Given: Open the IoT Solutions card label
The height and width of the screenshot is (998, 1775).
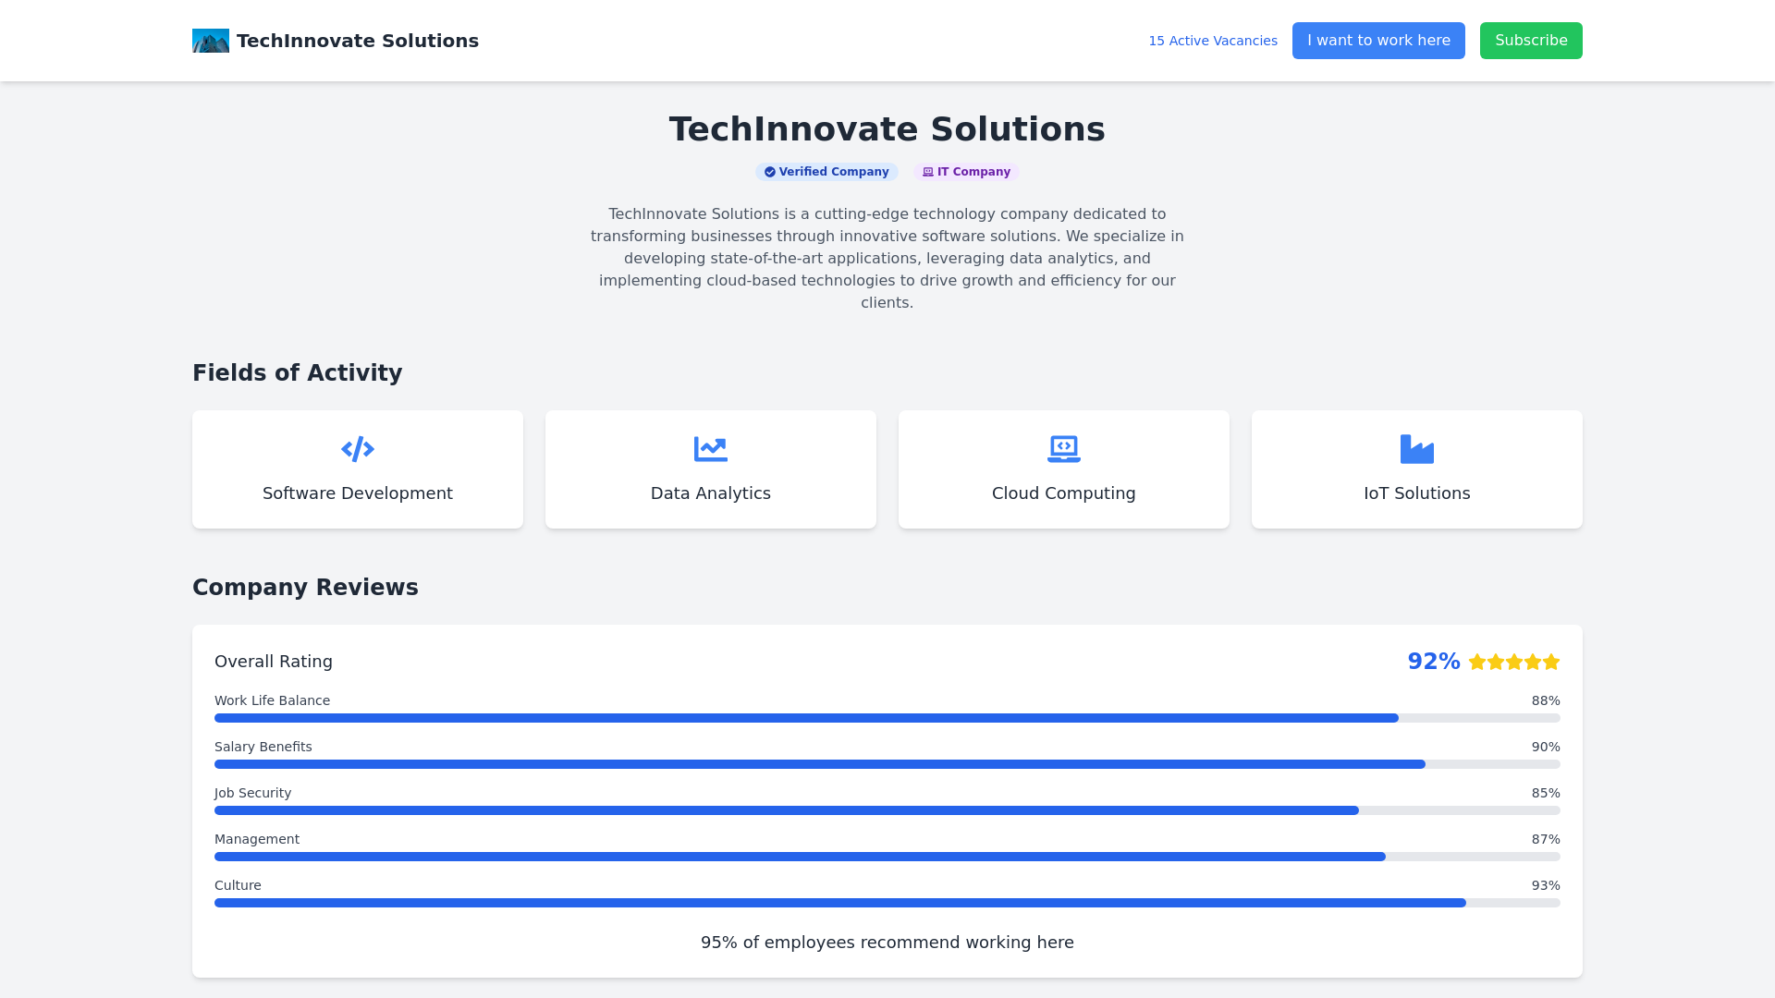Looking at the screenshot, I should 1417,493.
